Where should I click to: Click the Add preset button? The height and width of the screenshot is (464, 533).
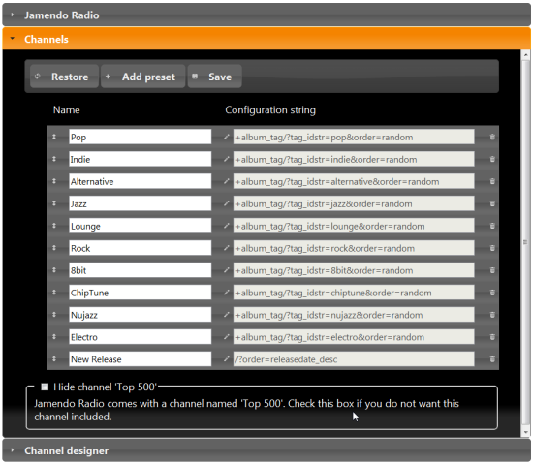[x=143, y=77]
